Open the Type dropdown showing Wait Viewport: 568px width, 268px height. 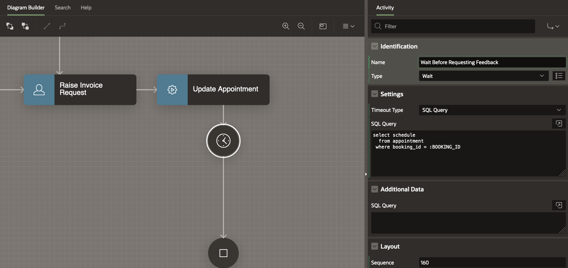point(483,76)
